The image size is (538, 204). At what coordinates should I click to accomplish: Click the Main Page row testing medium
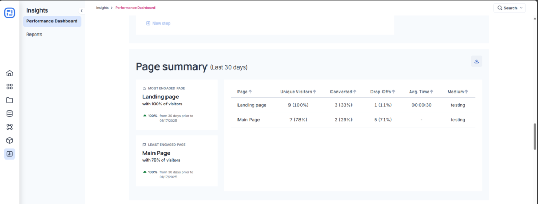pyautogui.click(x=458, y=120)
